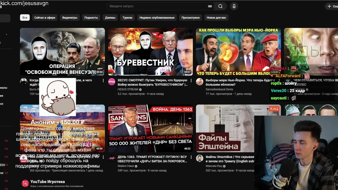
Task: Click ALFAForward username in chat overlay
Action: point(288,76)
